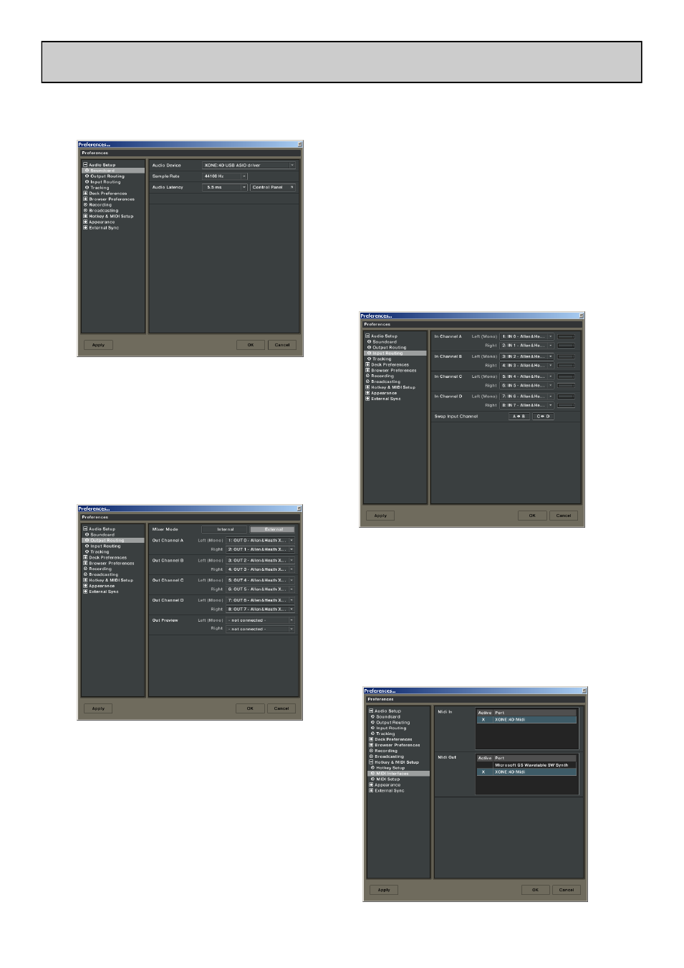
Task: Click Cancel in the Output Routing window
Action: click(x=281, y=708)
